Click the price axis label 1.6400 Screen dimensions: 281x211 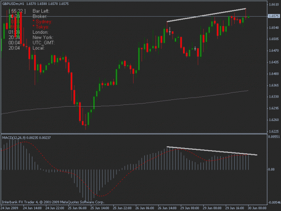[274, 74]
